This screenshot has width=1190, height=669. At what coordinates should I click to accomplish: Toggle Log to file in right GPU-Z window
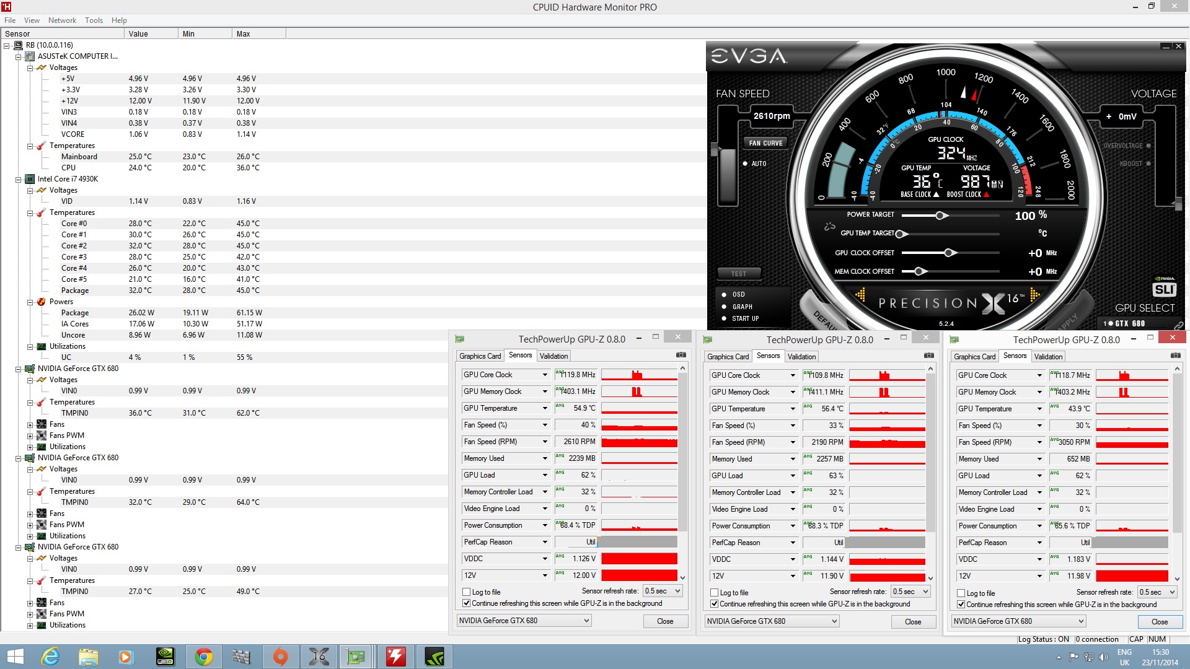(961, 593)
